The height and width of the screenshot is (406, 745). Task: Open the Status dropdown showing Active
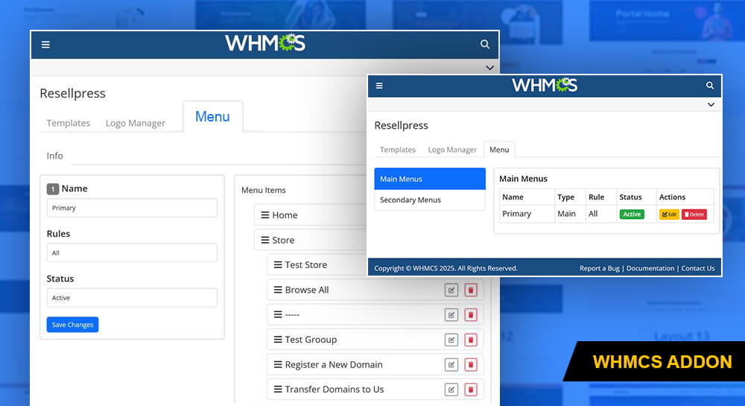coord(132,298)
